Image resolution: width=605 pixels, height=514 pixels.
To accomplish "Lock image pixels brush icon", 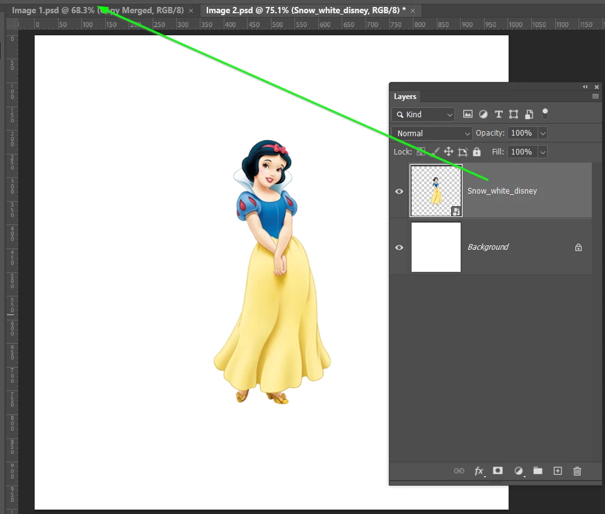I will [435, 152].
